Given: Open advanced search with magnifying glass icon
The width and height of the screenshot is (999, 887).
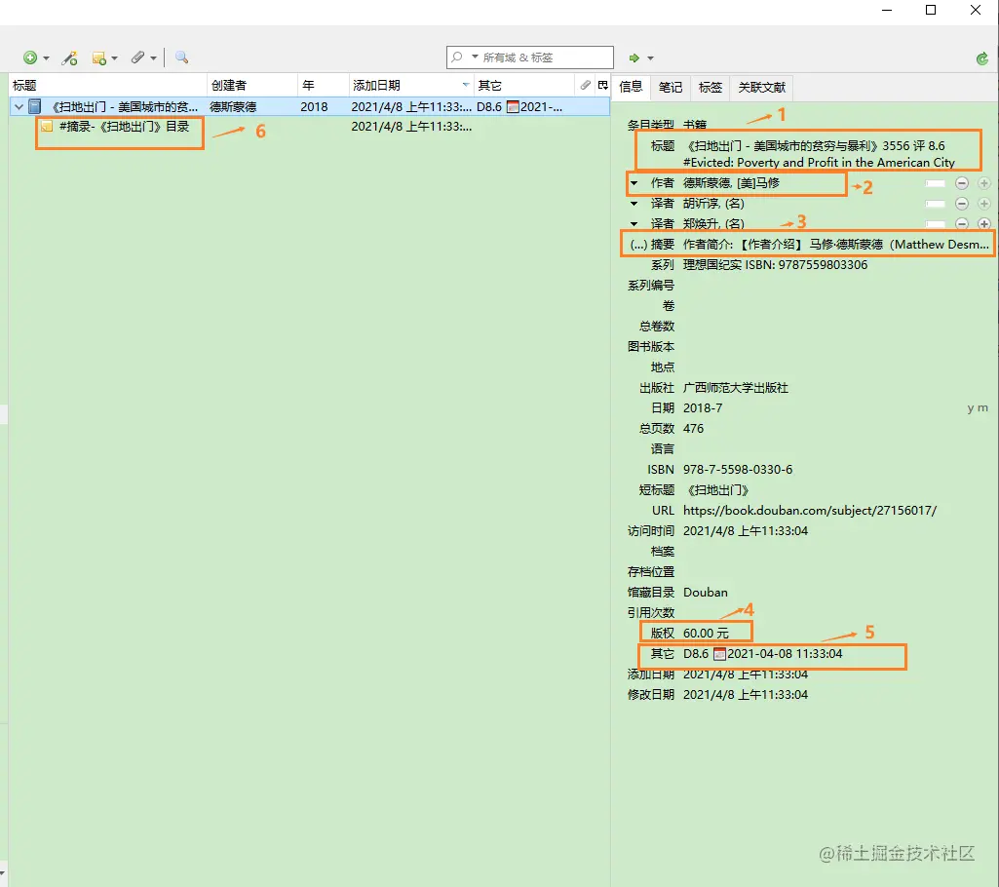Looking at the screenshot, I should coord(181,57).
